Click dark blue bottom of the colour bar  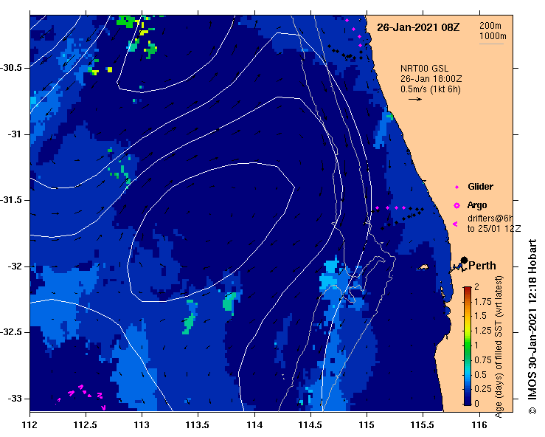[x=467, y=402]
